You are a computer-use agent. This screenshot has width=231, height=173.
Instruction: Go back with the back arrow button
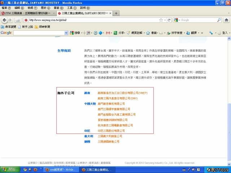tap(4, 20)
